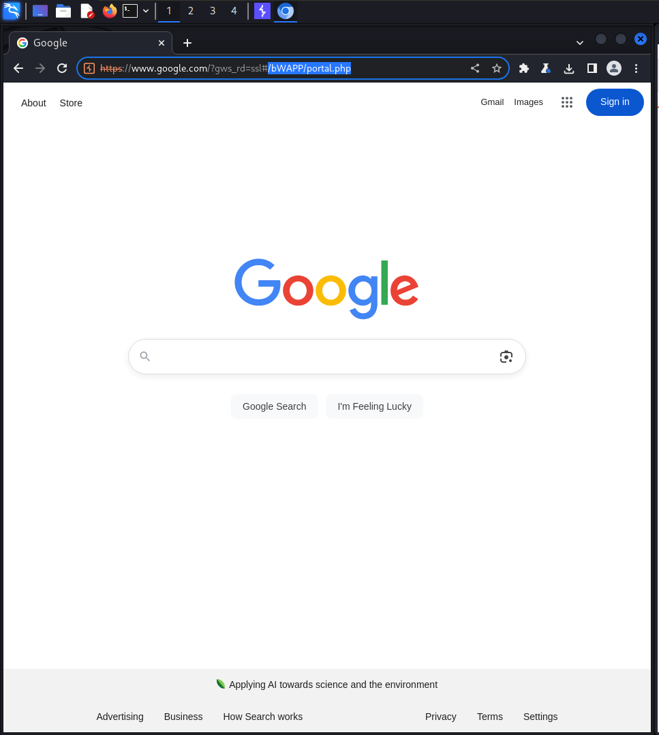The image size is (659, 735).
Task: Switch to workspace 3 in the panel
Action: pos(213,11)
